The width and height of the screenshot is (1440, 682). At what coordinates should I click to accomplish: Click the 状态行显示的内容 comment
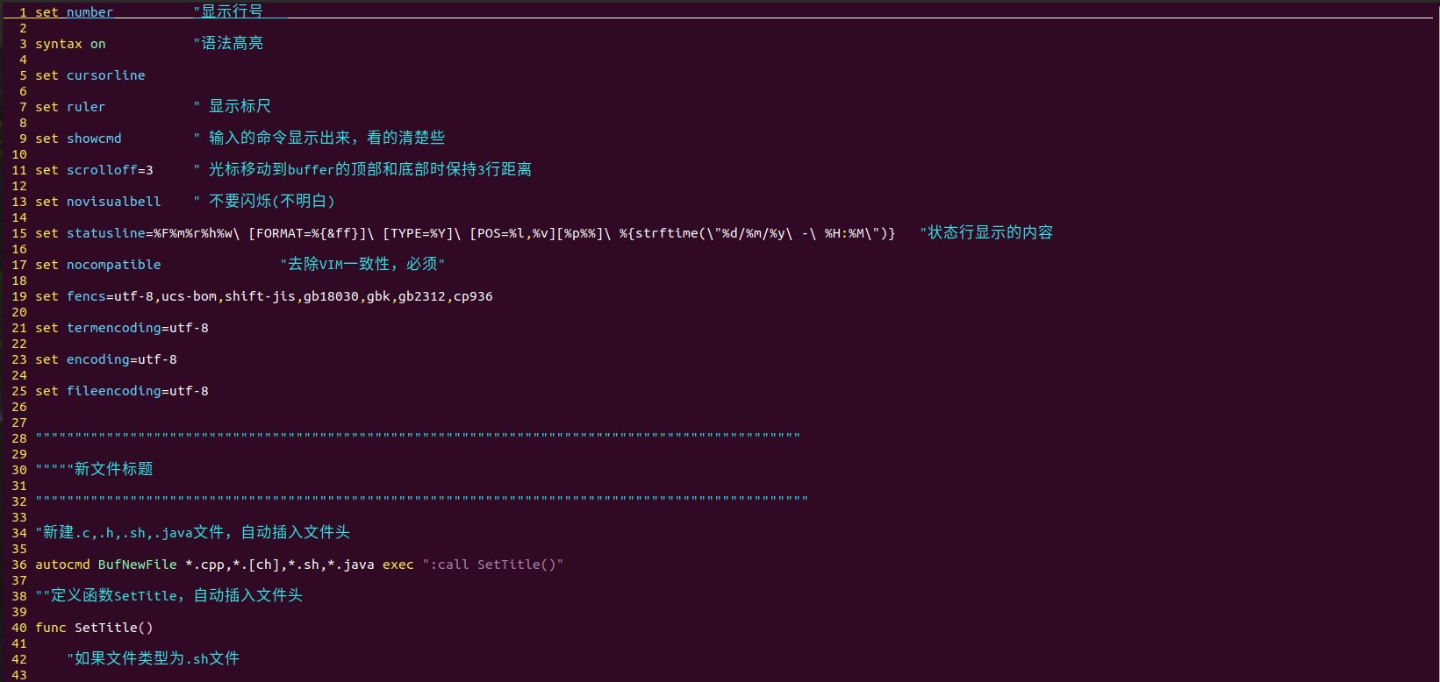(986, 232)
